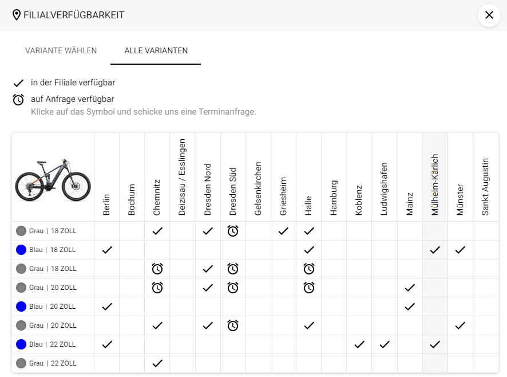The image size is (507, 377).
Task: Click the Hamburg column header
Action: [x=334, y=198]
